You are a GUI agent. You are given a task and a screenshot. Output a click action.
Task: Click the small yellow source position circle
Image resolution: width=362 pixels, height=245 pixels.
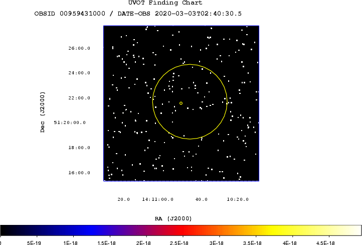(x=181, y=103)
